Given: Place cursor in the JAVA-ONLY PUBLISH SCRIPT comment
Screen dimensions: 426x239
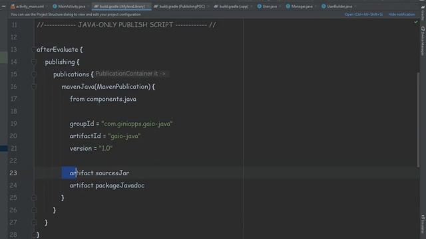Looking at the screenshot, I should tap(126, 25).
